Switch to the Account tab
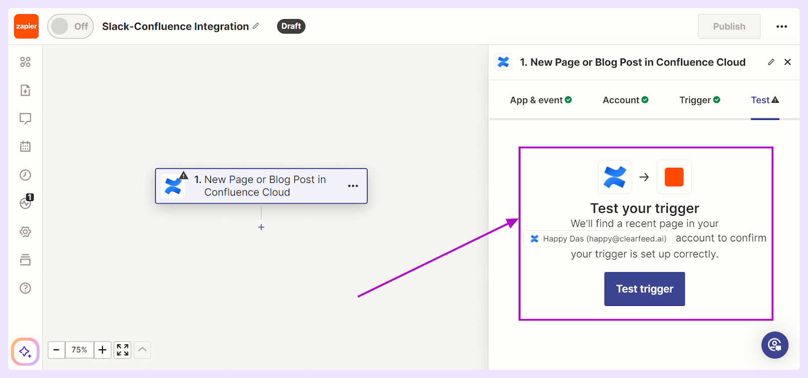808x378 pixels. [x=626, y=100]
